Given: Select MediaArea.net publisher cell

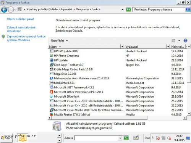Looking at the screenshot, I should [135, 83].
